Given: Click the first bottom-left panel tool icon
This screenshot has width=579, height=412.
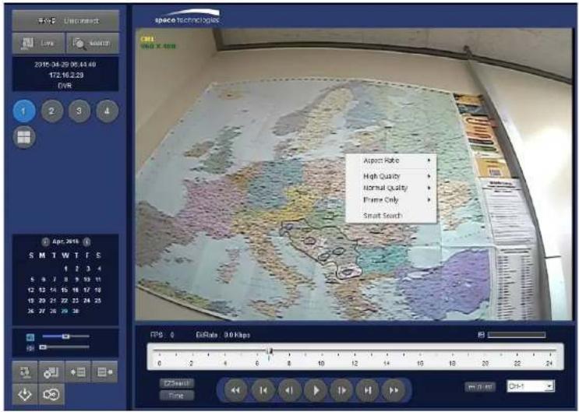Looking at the screenshot, I should pos(25,372).
